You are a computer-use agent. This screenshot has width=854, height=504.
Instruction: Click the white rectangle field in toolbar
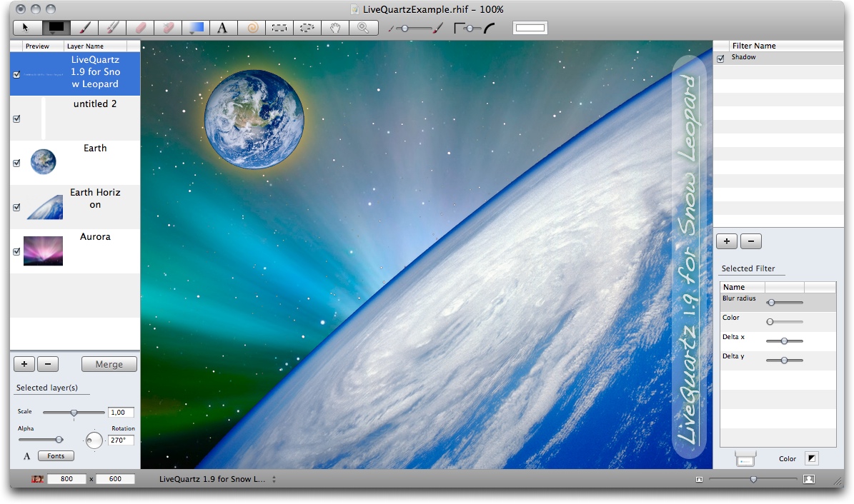(530, 28)
